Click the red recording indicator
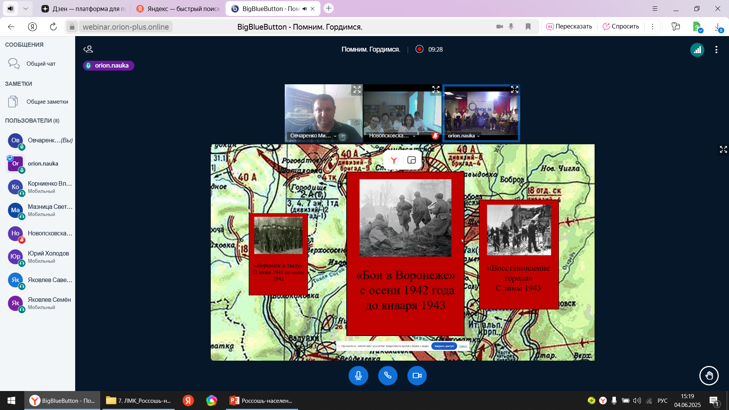 point(419,49)
